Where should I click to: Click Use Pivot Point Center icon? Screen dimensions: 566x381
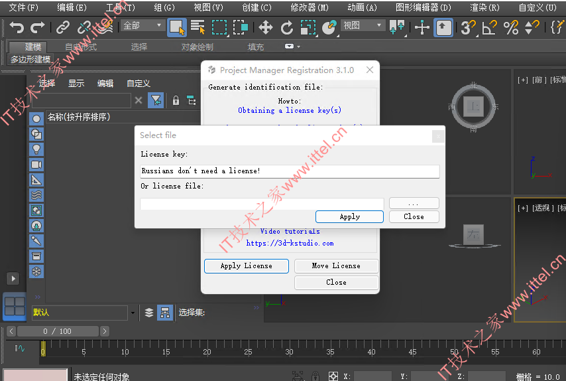click(397, 27)
